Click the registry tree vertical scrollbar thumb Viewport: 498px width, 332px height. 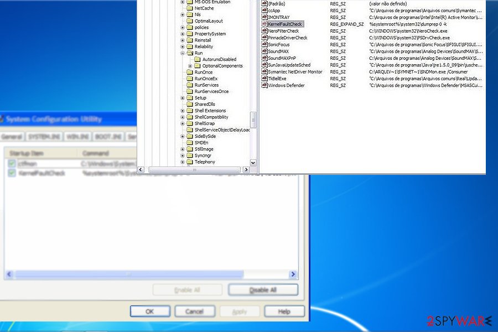point(253,120)
